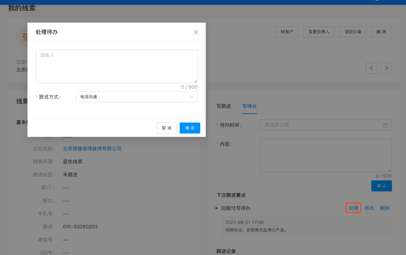Go to previous lead with left arrow
The height and width of the screenshot is (255, 406).
point(371,68)
